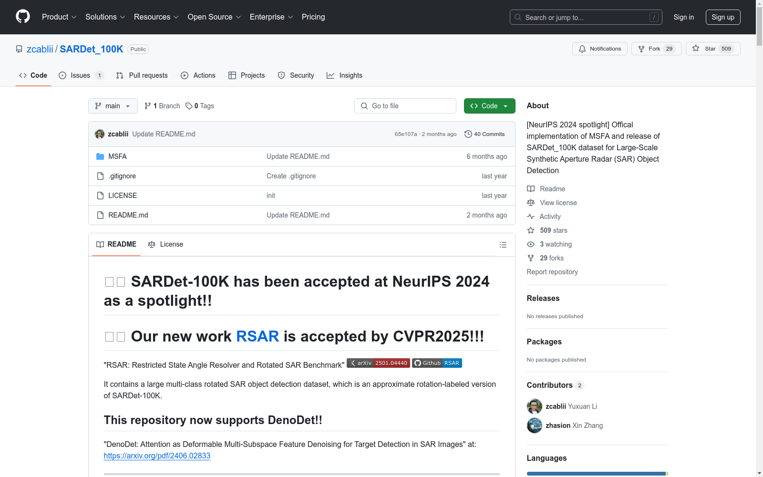This screenshot has width=763, height=477.
Task: Open Activity link in About sidebar
Action: coord(550,217)
